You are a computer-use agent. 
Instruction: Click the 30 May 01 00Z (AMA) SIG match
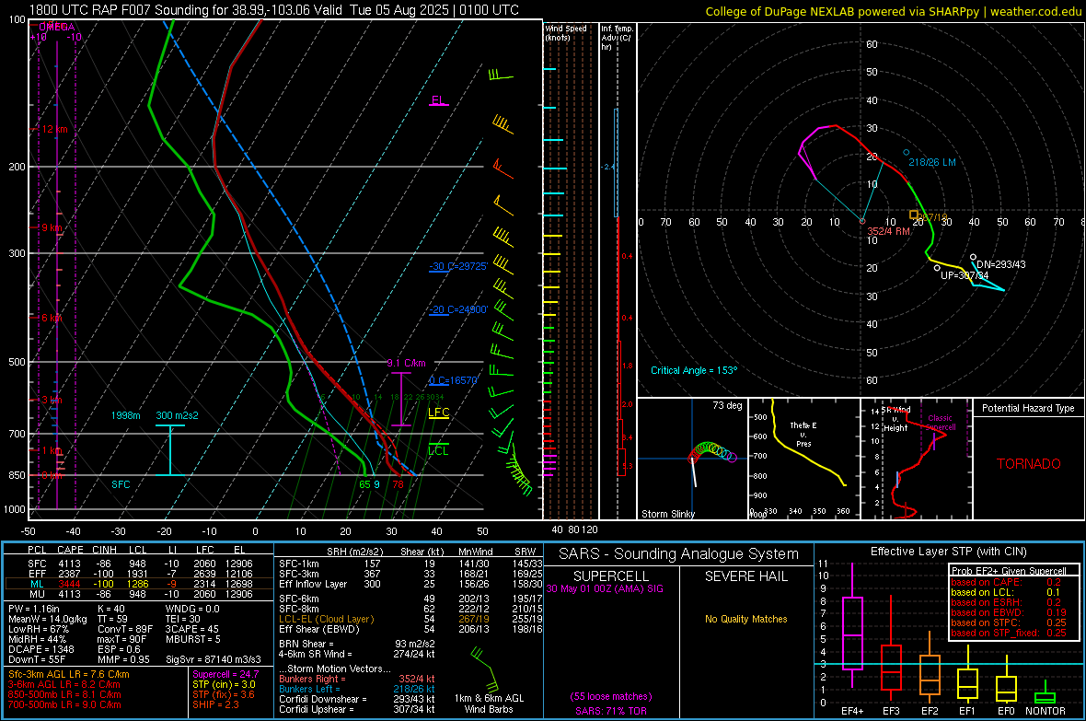(605, 588)
